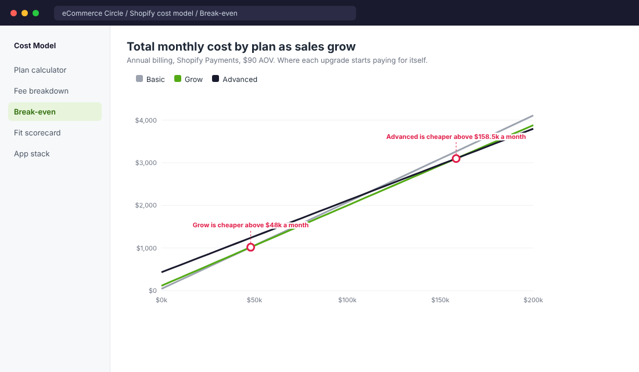Click the $100k x-axis label
This screenshot has width=639, height=372.
pyautogui.click(x=347, y=300)
